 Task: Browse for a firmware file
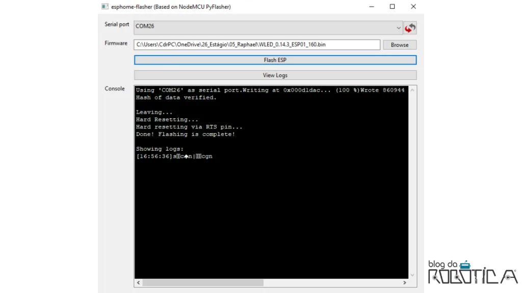point(400,45)
